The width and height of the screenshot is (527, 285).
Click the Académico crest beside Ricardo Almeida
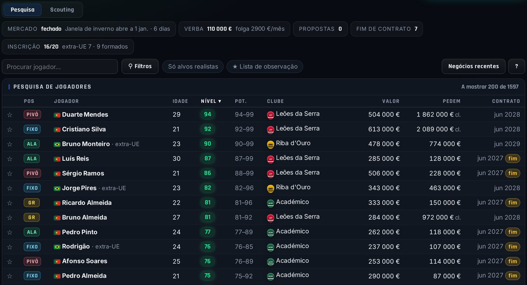pos(270,203)
